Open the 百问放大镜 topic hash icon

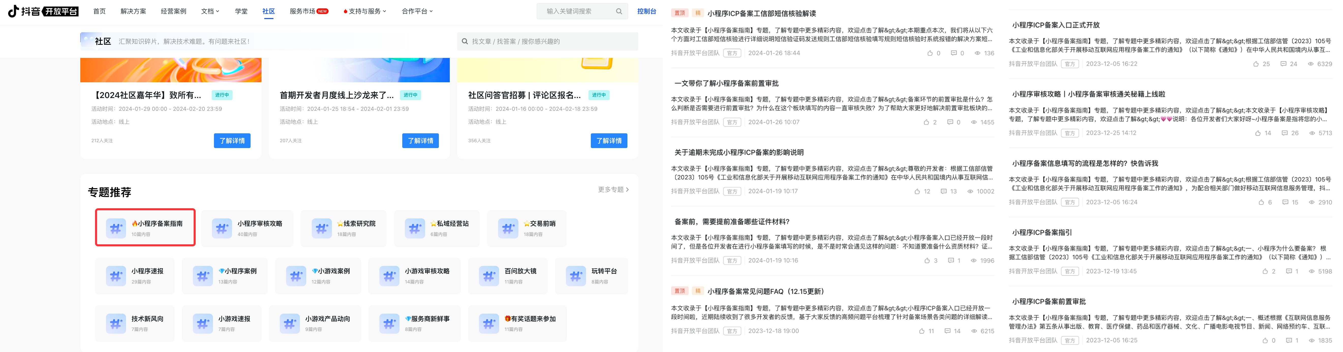pyautogui.click(x=489, y=276)
